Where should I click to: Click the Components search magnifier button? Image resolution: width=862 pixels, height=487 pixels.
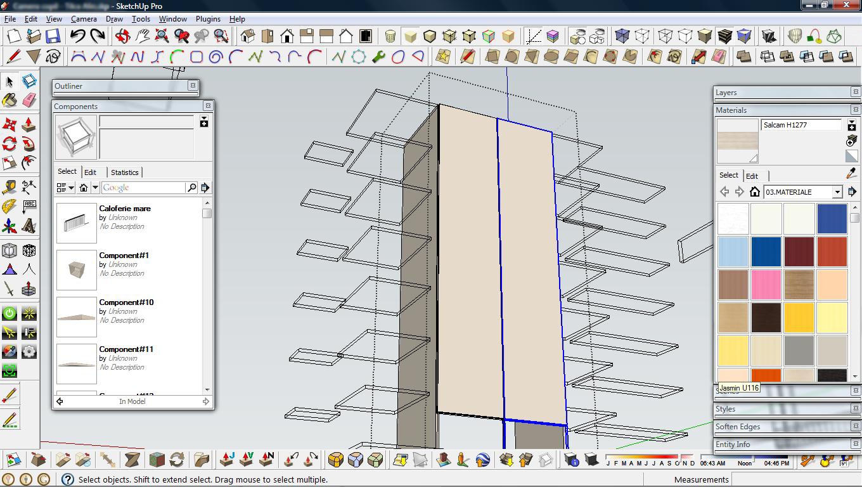(x=191, y=188)
